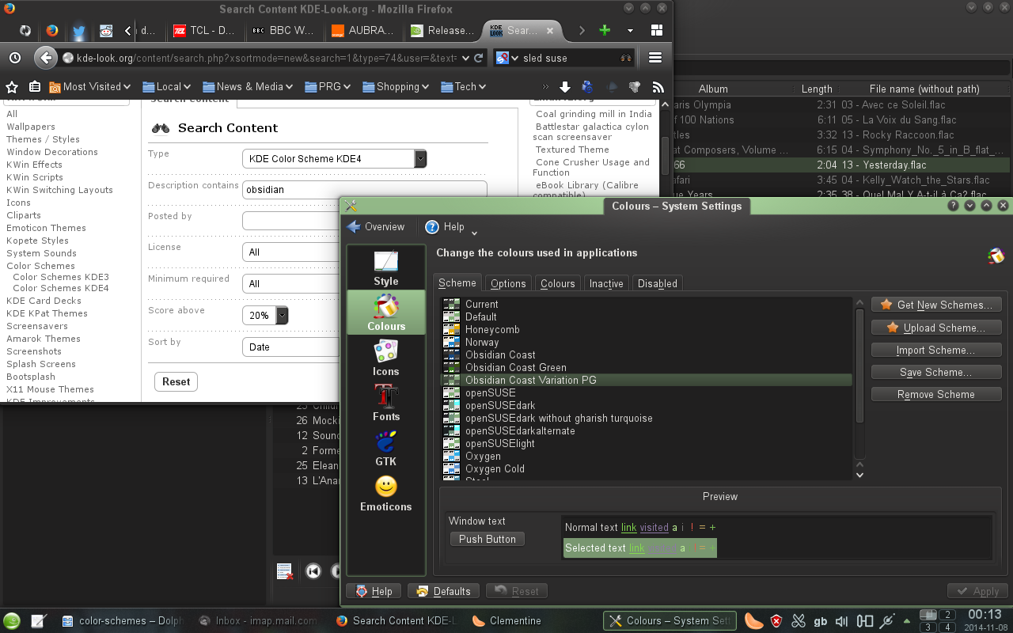Screen dimensions: 1013x633
Task: Switch to the Options tab
Action: (x=508, y=283)
